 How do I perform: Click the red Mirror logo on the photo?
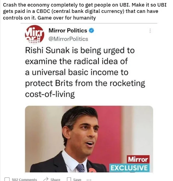tap(138, 159)
